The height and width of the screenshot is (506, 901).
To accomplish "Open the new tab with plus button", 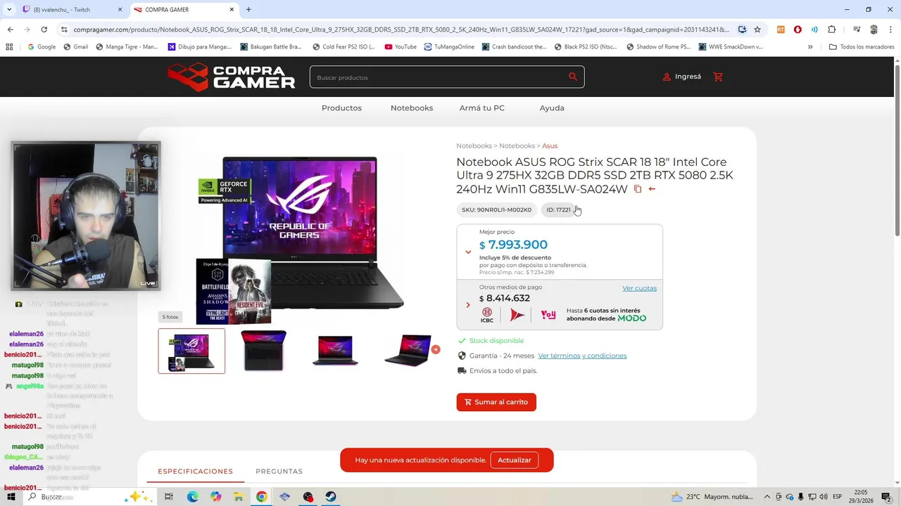I will (x=248, y=10).
